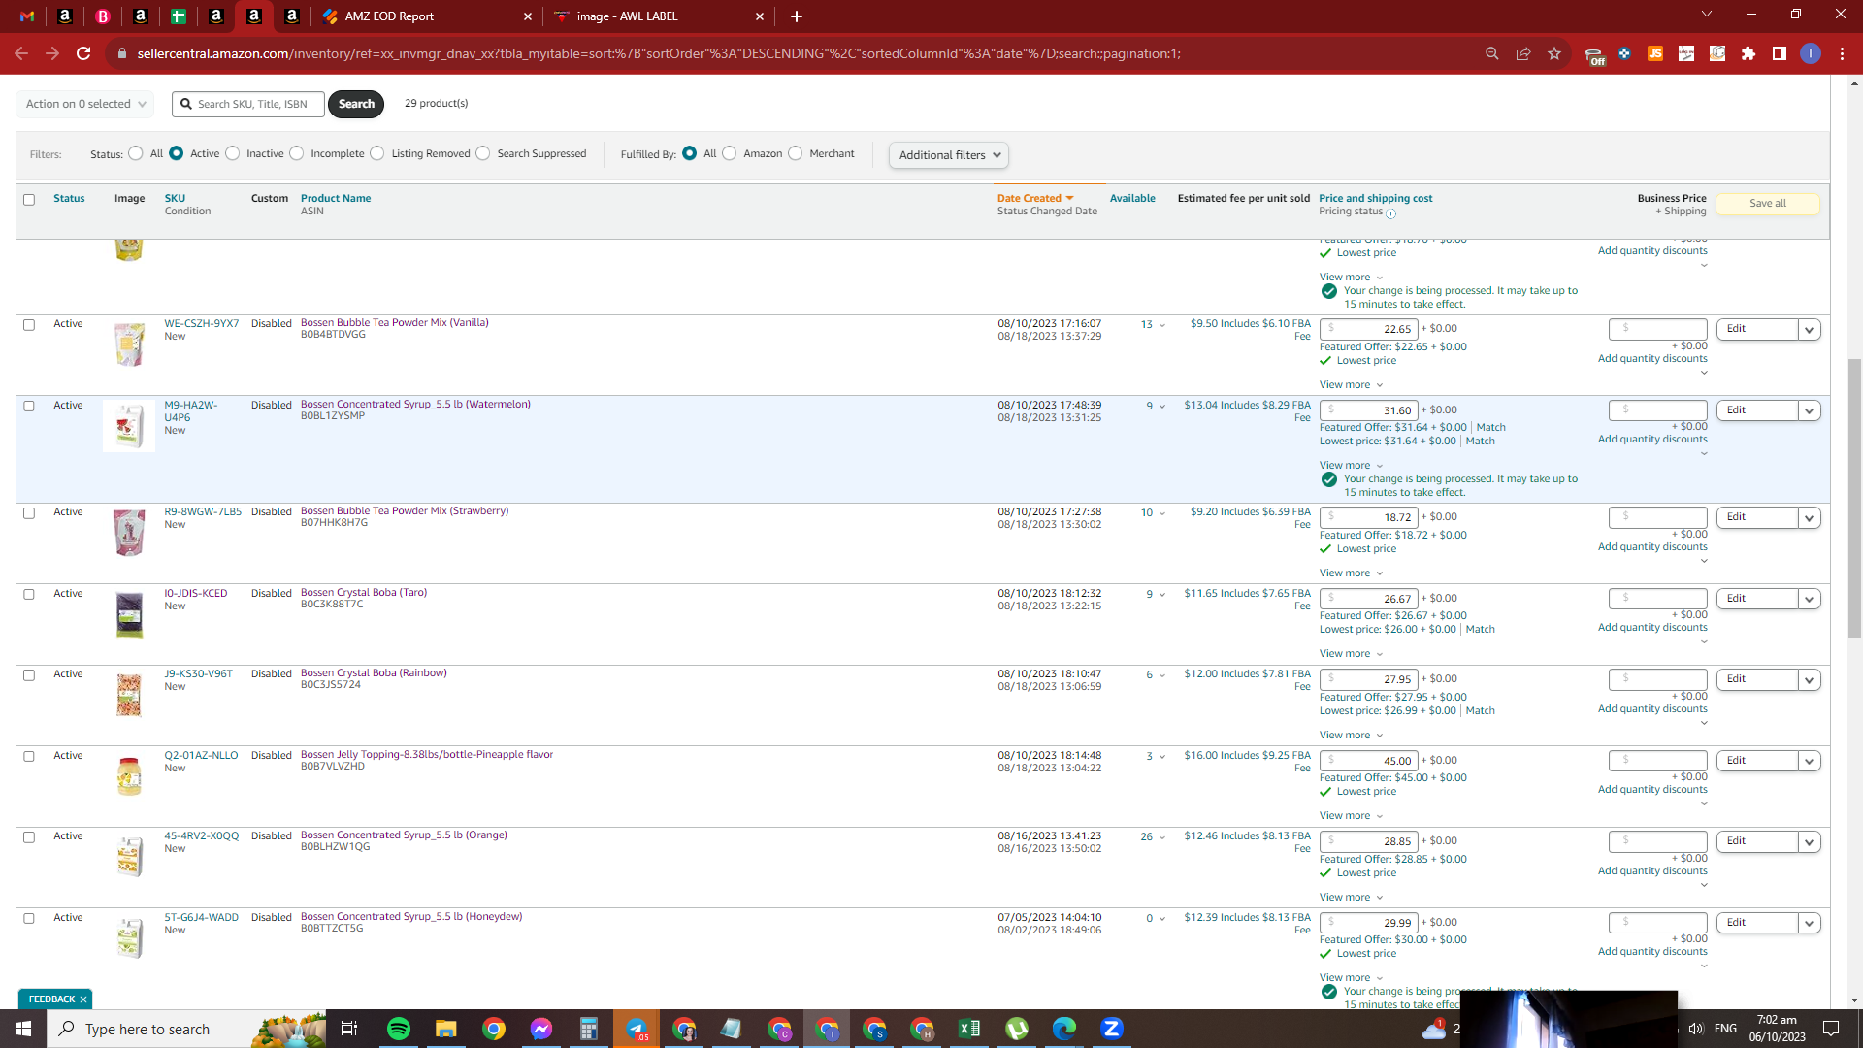1863x1048 pixels.
Task: Sort by the SKU column header
Action: 175,198
